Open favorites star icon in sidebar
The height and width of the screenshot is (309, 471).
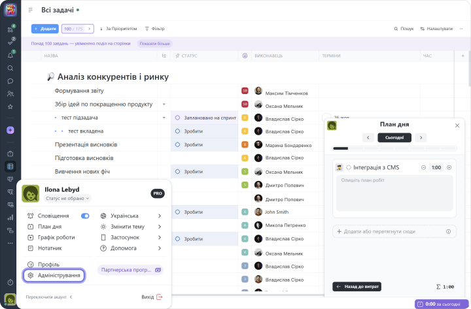[10, 106]
